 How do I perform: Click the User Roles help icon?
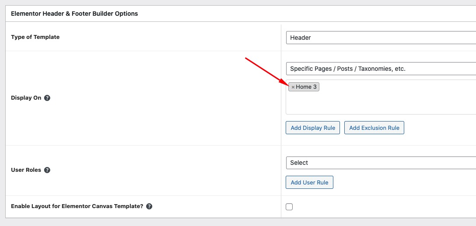[47, 170]
